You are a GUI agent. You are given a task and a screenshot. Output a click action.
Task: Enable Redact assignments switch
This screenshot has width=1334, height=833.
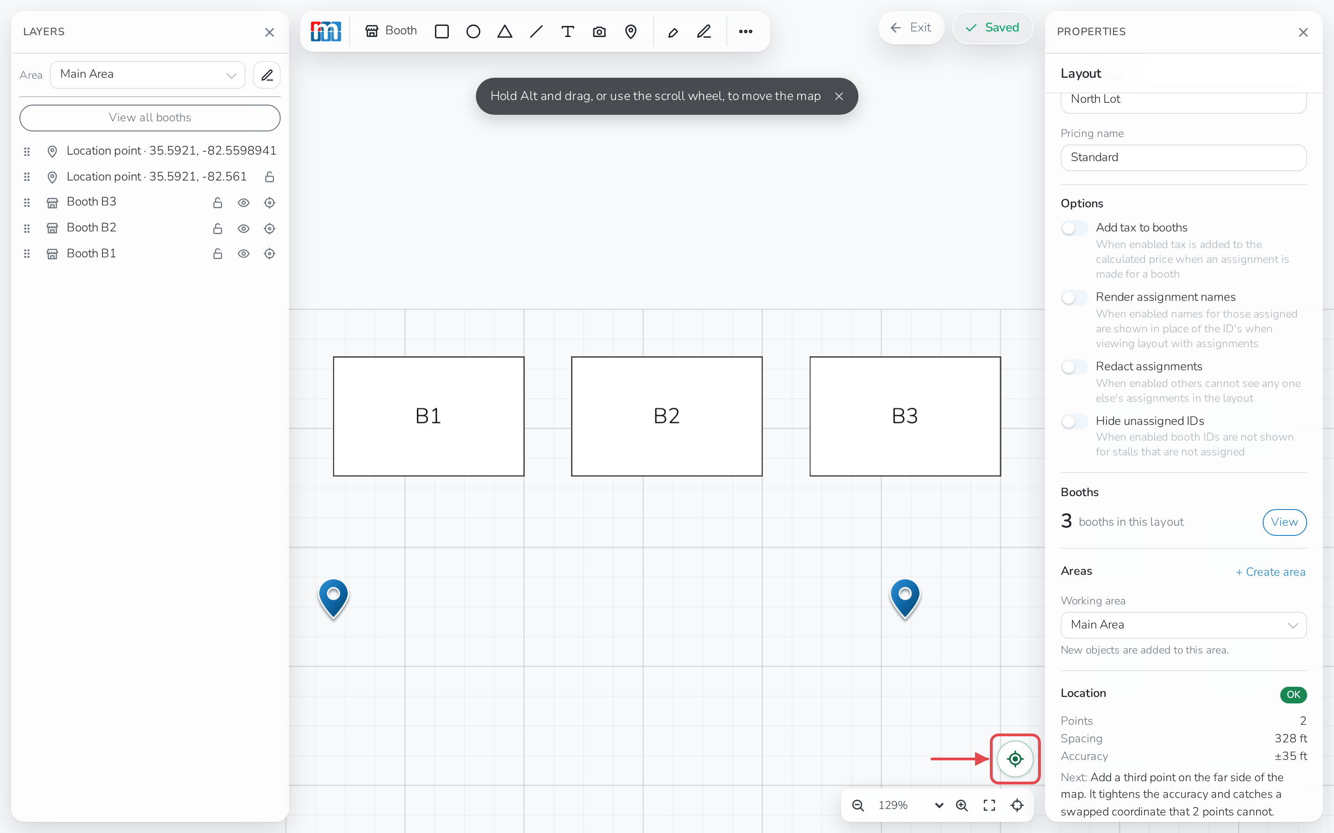point(1074,367)
